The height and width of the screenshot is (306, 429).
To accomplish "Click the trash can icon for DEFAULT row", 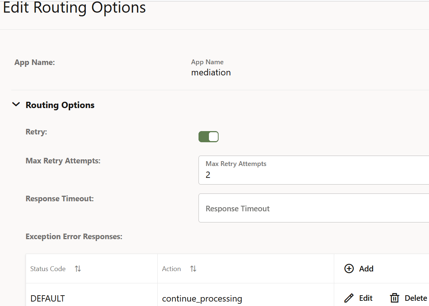I will (394, 298).
